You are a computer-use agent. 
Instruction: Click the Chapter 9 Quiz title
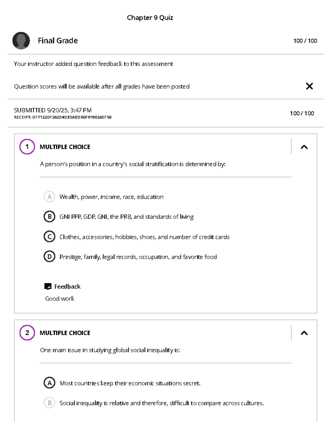pos(150,18)
